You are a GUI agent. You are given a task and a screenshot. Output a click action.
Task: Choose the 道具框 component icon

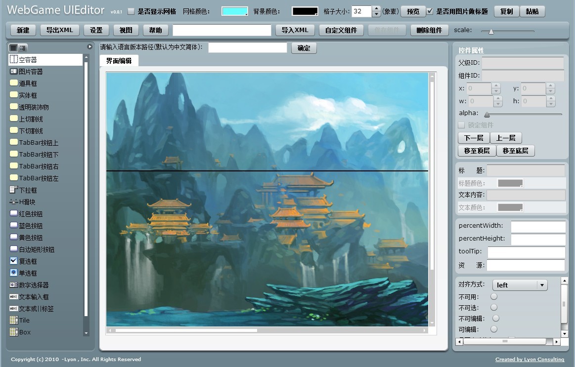[x=13, y=83]
